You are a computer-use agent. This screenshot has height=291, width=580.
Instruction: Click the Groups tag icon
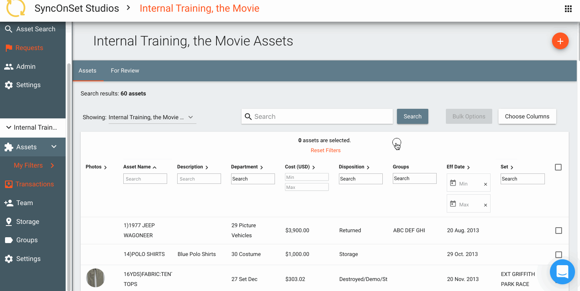click(8, 240)
